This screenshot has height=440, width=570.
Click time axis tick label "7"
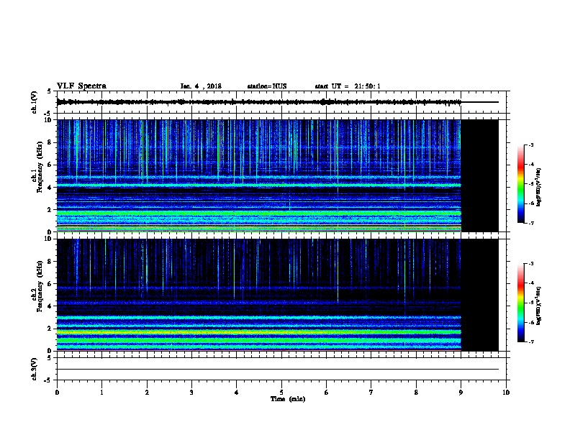coord(371,392)
